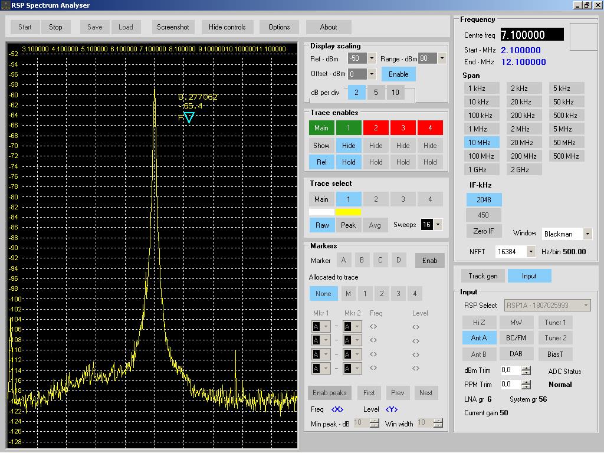The image size is (604, 453).
Task: Set span to 10 MHz
Action: coord(481,143)
